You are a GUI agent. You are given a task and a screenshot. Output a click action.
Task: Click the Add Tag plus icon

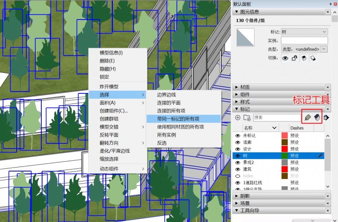click(x=238, y=118)
